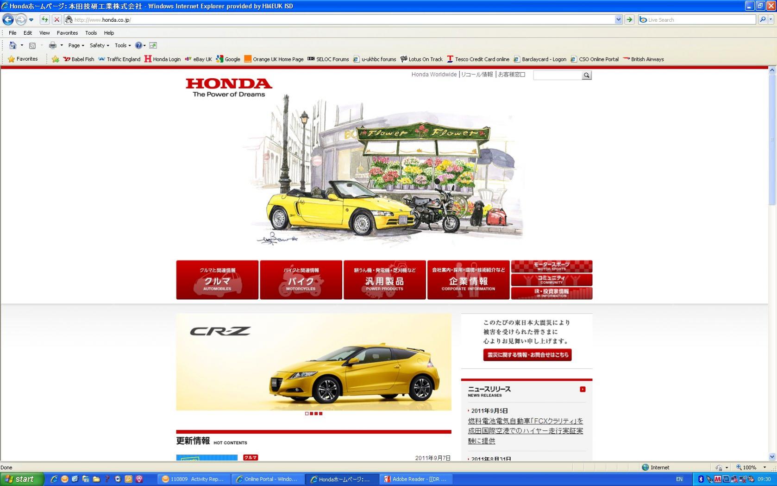Viewport: 777px width, 486px height.
Task: Click the browser Forward button
Action: (x=21, y=19)
